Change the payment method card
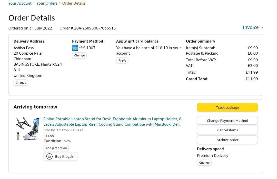Viewport: 277px width, 179px height. [79, 55]
